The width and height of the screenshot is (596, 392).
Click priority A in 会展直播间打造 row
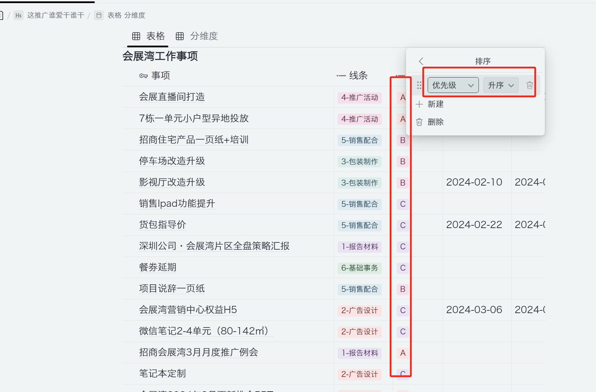pos(403,98)
